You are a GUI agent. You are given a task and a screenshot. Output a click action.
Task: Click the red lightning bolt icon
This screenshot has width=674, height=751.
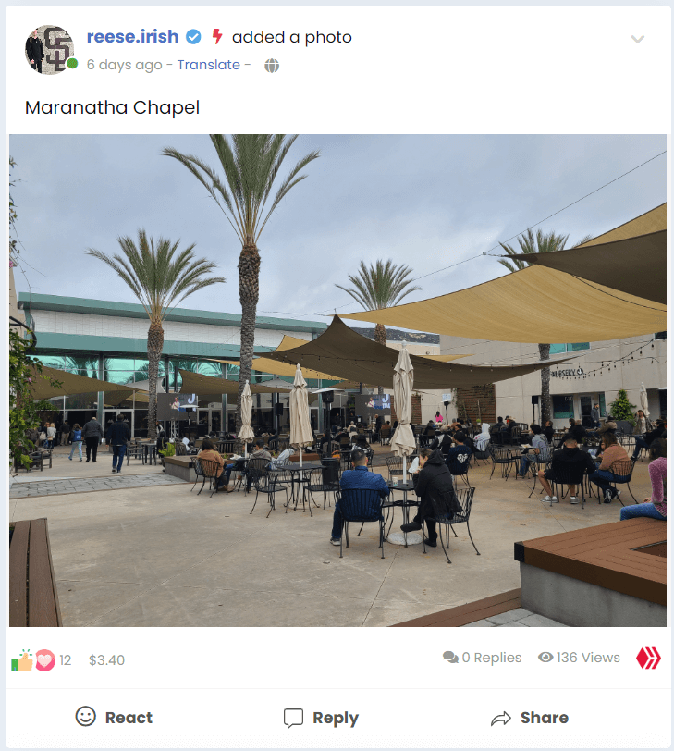pos(217,36)
